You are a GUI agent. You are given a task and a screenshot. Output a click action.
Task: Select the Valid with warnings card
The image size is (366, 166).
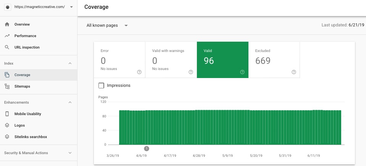point(171,60)
